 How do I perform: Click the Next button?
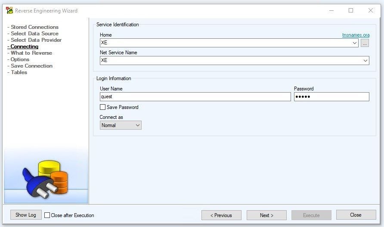[266, 215]
